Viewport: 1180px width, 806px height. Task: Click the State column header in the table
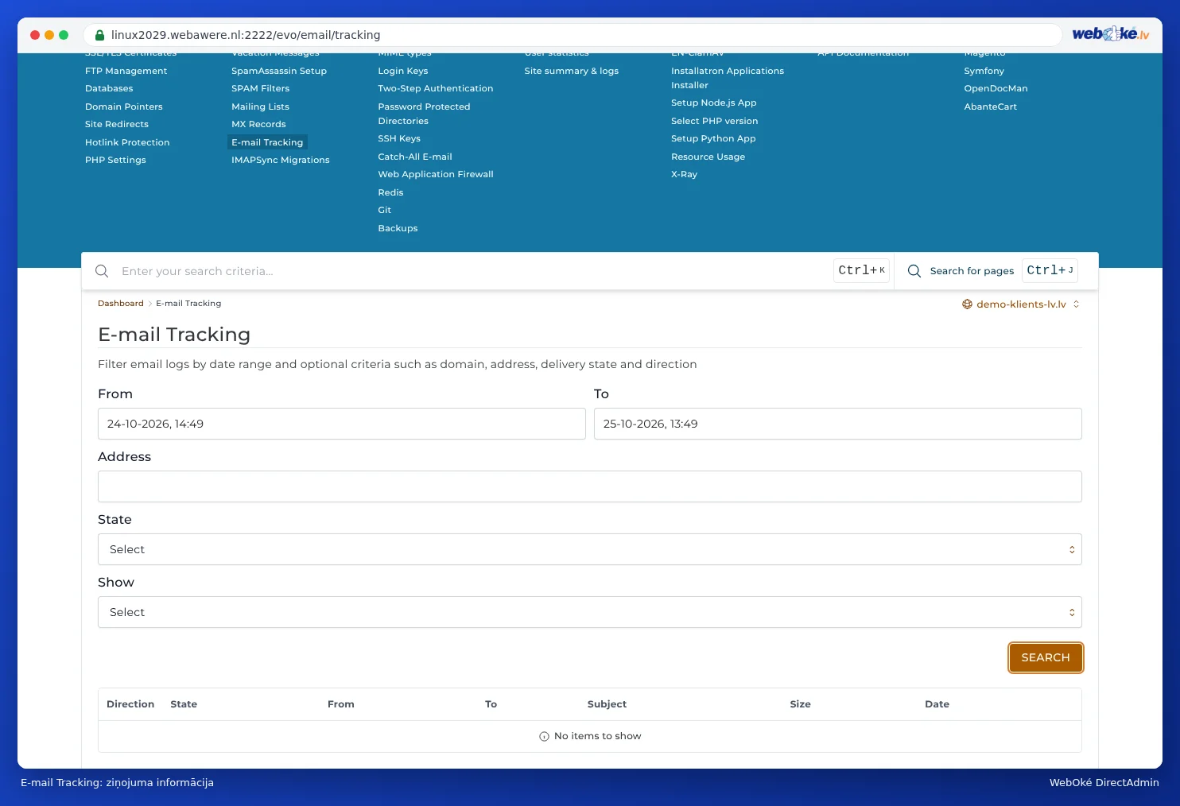pos(184,704)
